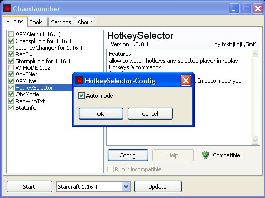Uncheck the APMLive plugin checkbox
Image resolution: width=265 pixels, height=198 pixels.
(x=11, y=81)
